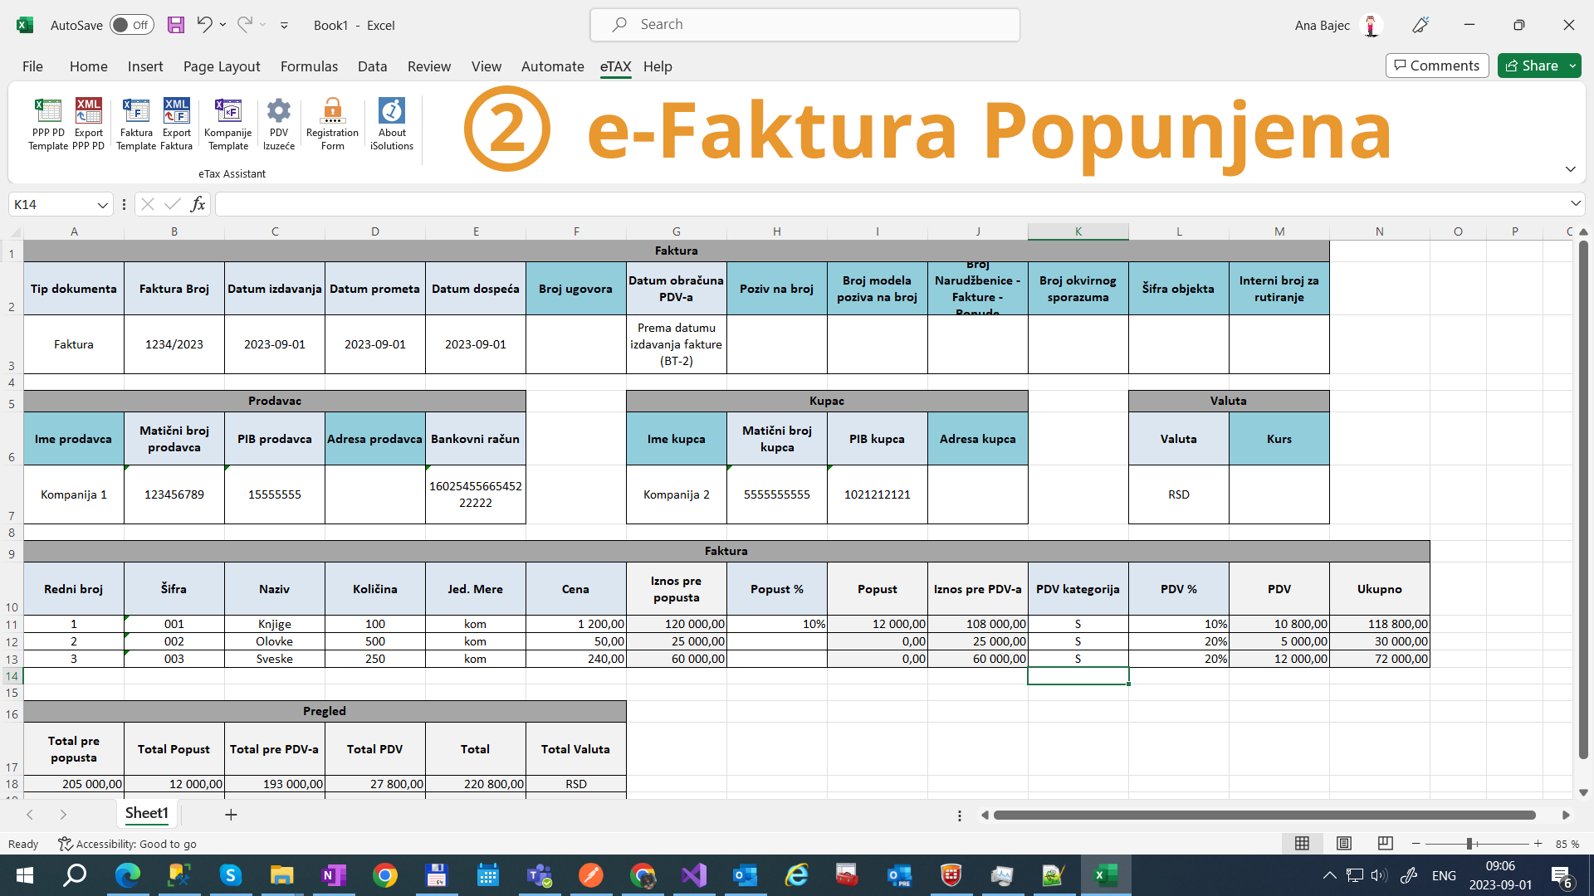Click the zoom slider in status bar

[1469, 844]
